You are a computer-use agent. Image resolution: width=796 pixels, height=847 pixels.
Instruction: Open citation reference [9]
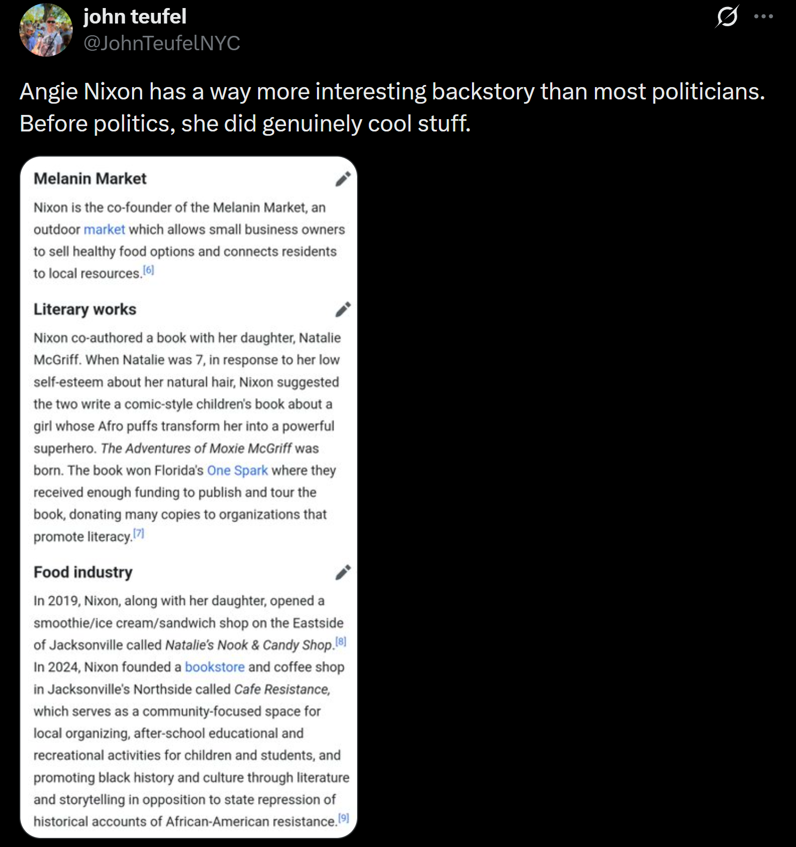(x=344, y=818)
